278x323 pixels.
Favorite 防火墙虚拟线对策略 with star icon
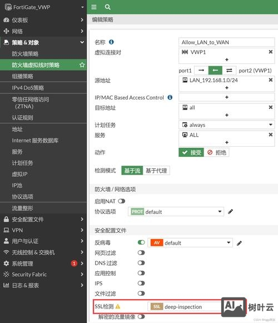point(82,65)
